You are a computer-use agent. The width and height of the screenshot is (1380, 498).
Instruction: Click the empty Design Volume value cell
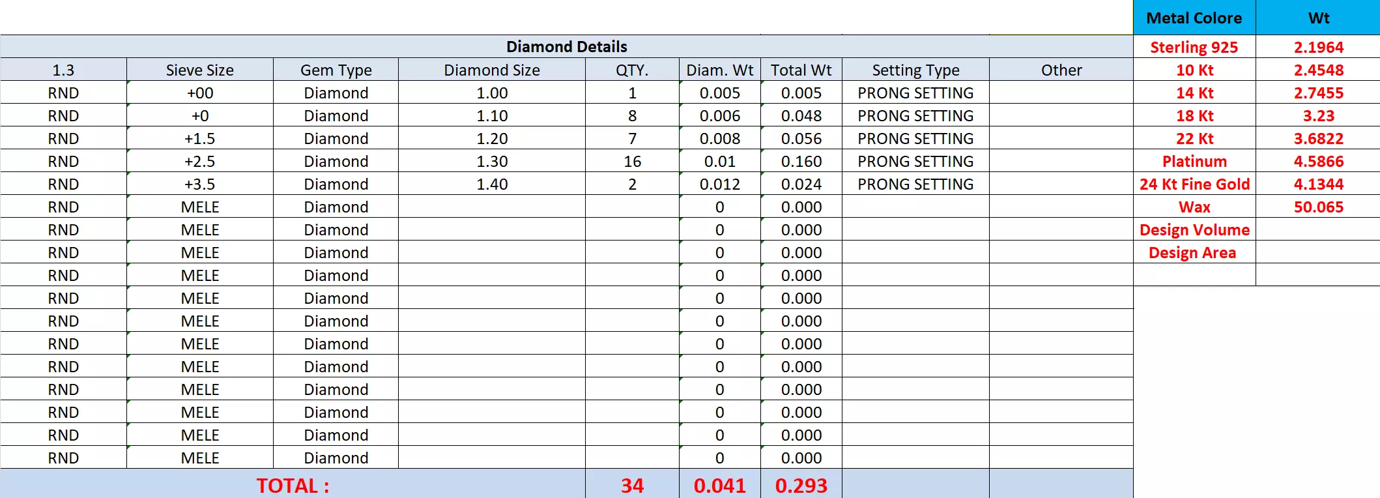[x=1318, y=229]
